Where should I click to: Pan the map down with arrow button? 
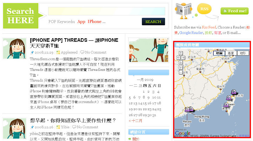[x=181, y=62]
